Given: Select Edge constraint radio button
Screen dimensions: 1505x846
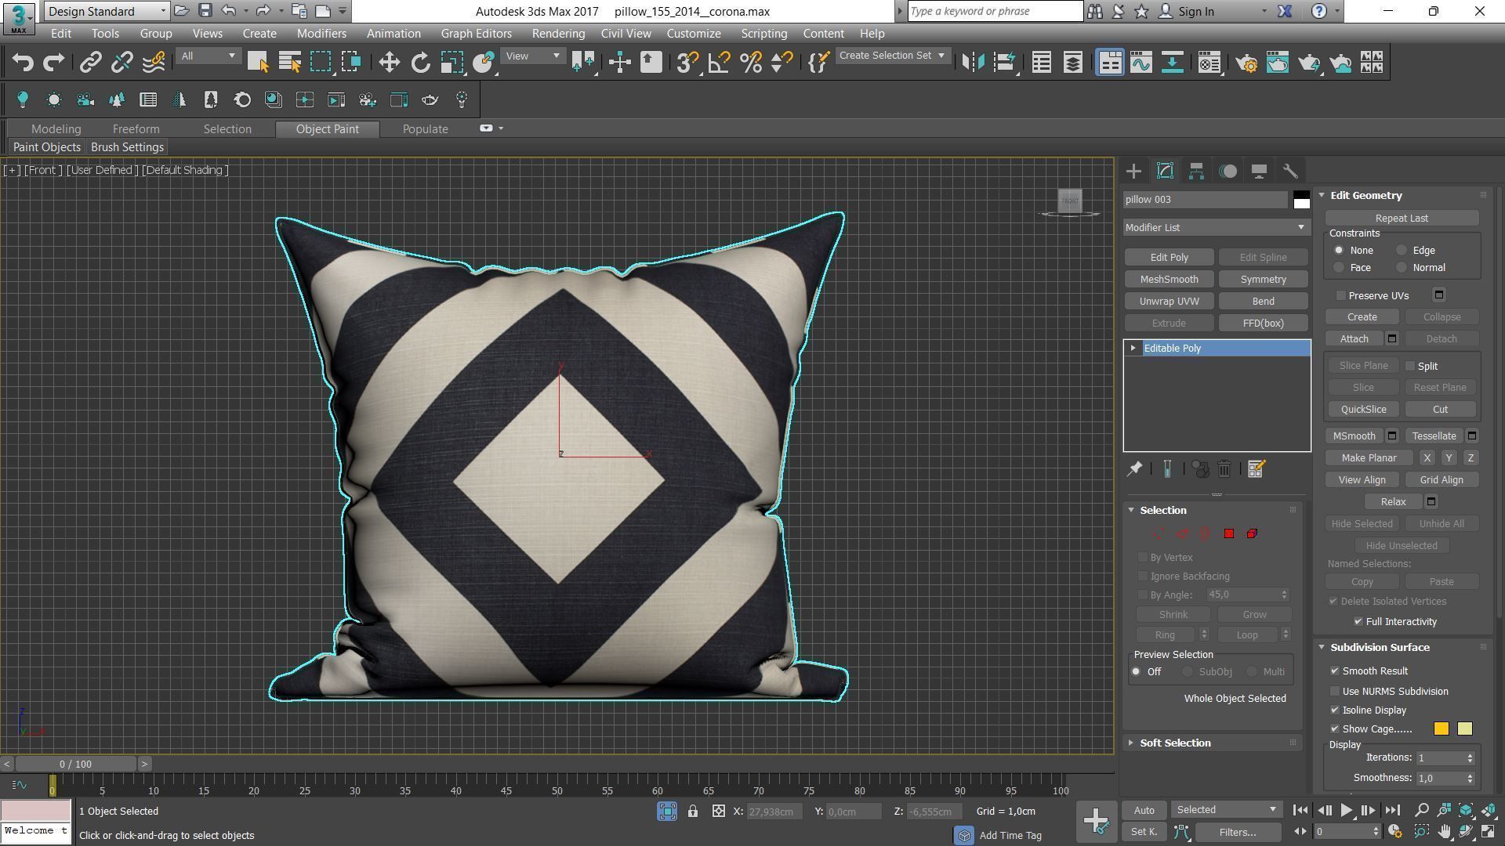Looking at the screenshot, I should pos(1402,250).
